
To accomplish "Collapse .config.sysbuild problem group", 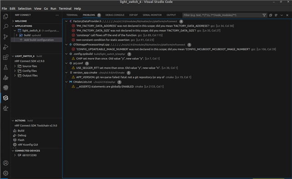I will tap(66, 54).
